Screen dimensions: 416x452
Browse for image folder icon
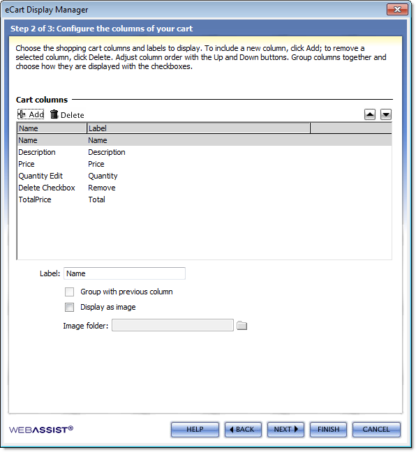pos(242,326)
